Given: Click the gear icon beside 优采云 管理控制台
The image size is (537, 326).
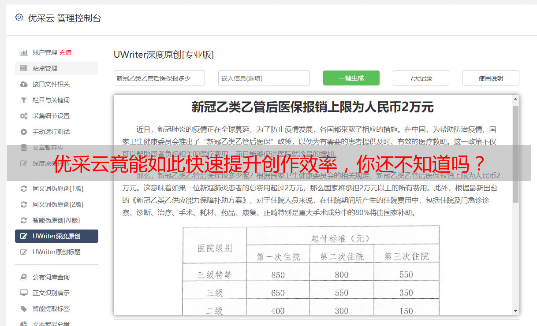Looking at the screenshot, I should (19, 18).
